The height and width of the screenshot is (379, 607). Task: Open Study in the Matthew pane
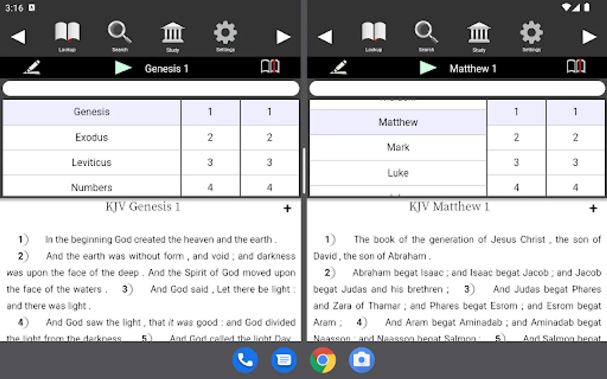(x=479, y=37)
